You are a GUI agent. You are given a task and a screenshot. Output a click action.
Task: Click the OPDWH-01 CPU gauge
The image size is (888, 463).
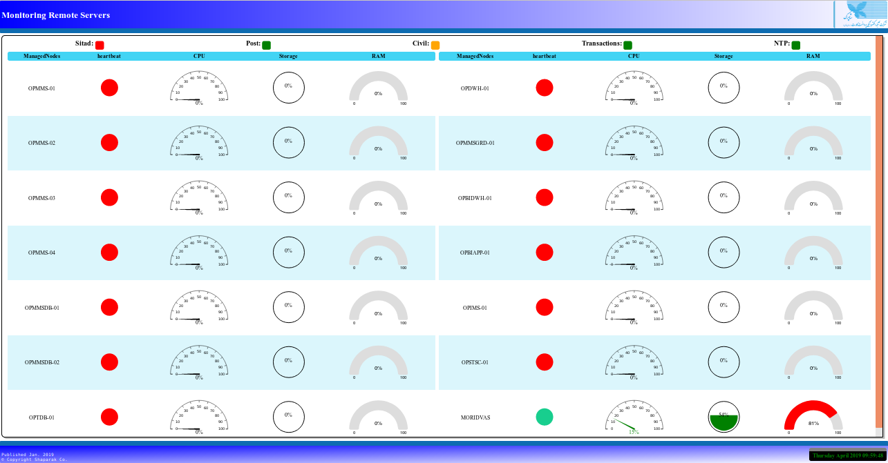634,88
